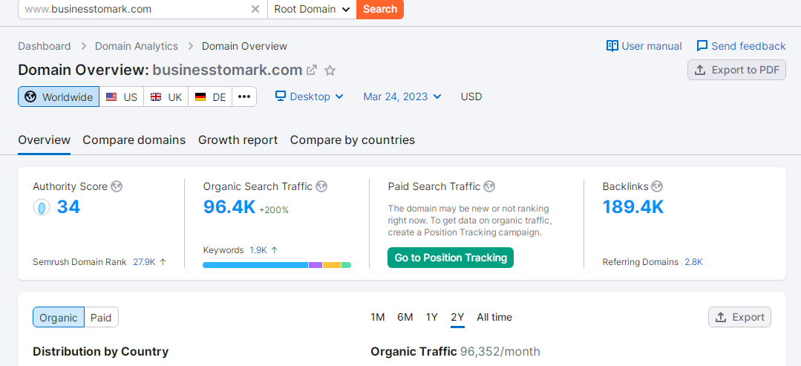
Task: Click blue segment of keywords distribution bar
Action: [x=255, y=265]
